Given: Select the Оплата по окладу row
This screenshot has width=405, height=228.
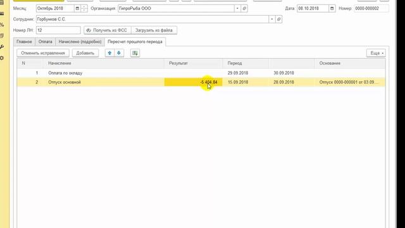Looking at the screenshot, I should click(201, 73).
